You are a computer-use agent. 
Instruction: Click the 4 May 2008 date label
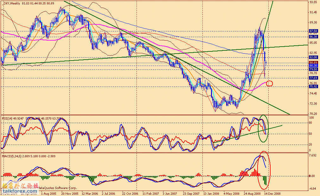[231, 193]
